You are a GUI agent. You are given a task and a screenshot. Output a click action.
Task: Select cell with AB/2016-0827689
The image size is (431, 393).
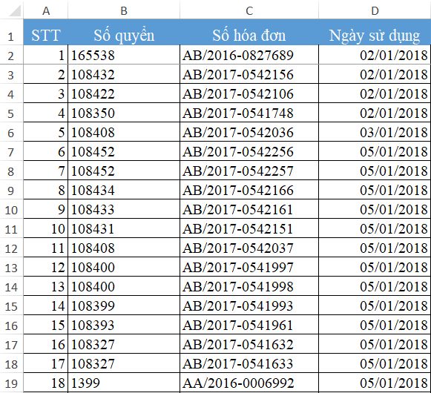(x=249, y=55)
